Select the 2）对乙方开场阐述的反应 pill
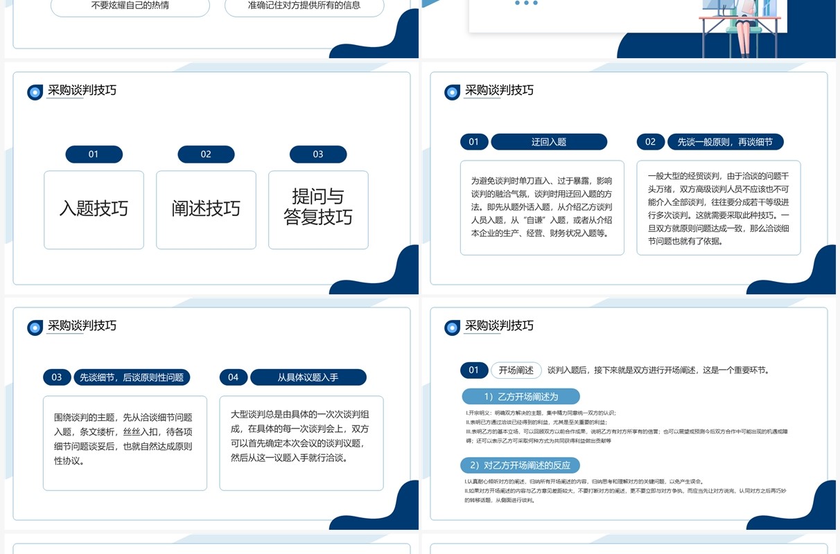 pyautogui.click(x=521, y=465)
